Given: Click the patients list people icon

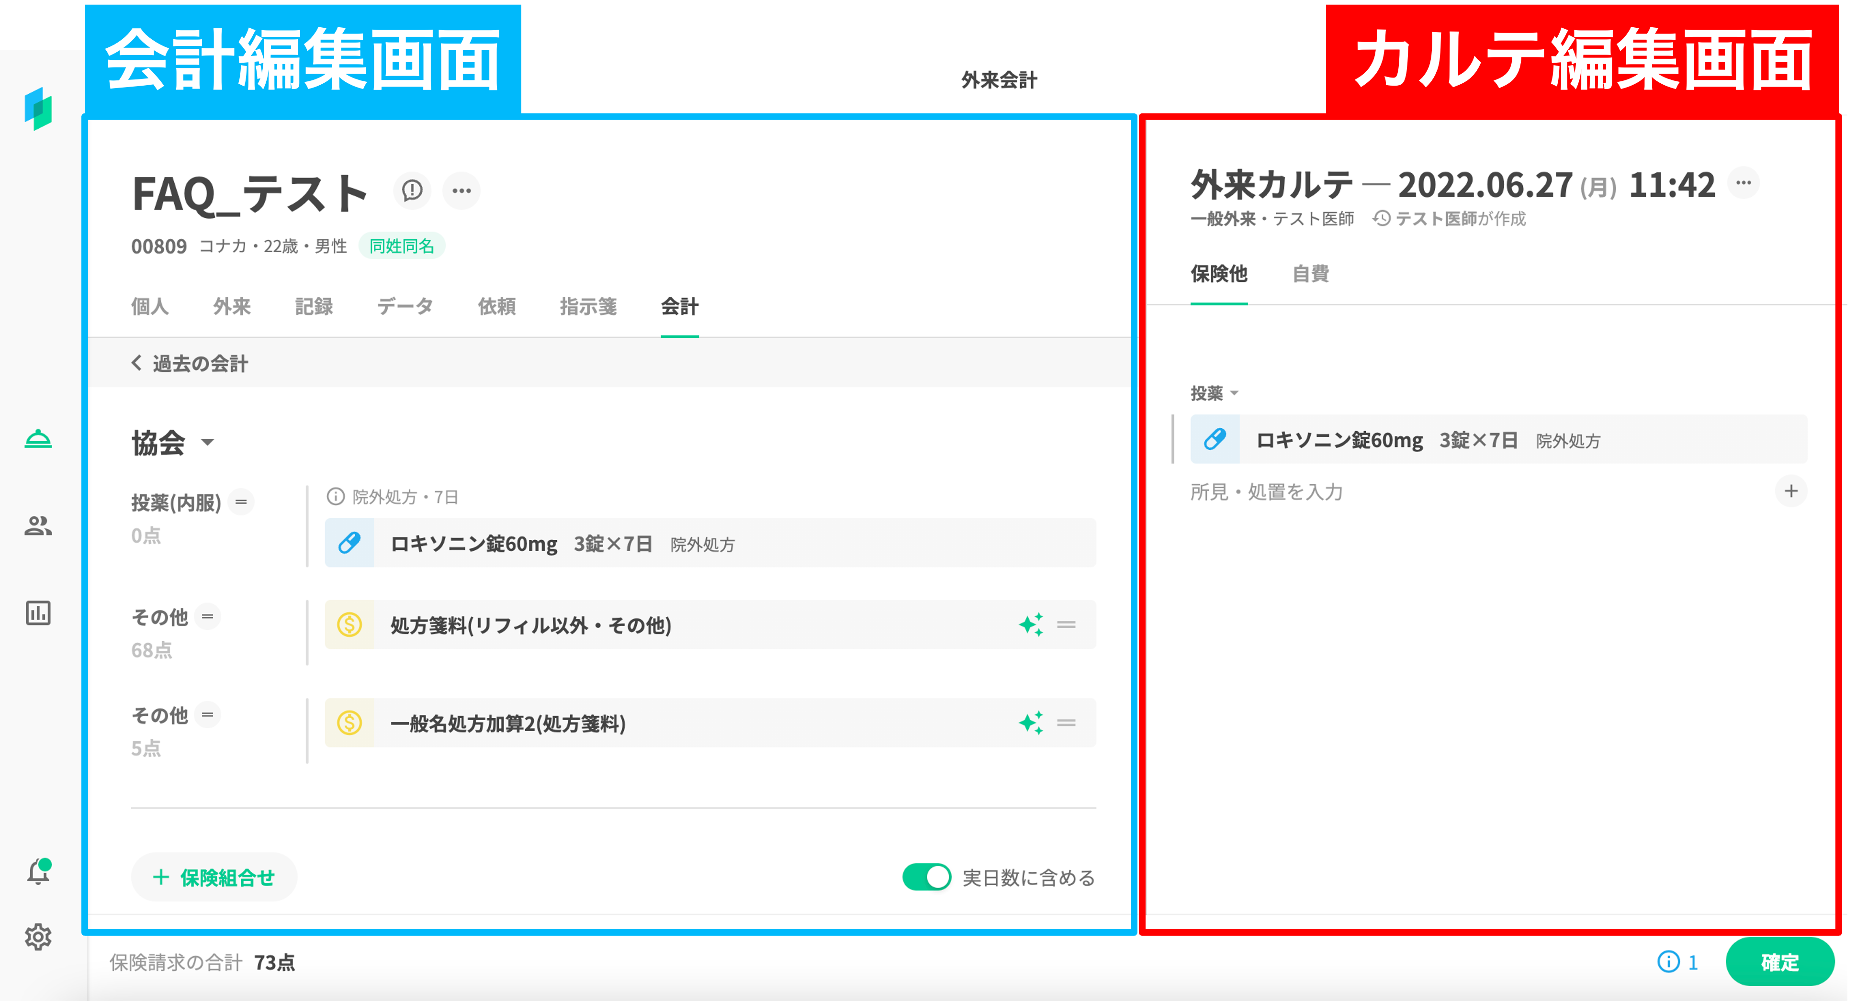Looking at the screenshot, I should tap(38, 526).
